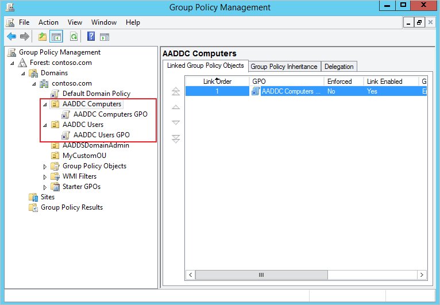
Task: Click the Forward arrow toolbar button
Action: point(25,37)
